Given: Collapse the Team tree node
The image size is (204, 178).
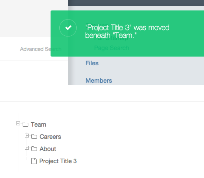Looking at the screenshot, I should [x=18, y=124].
